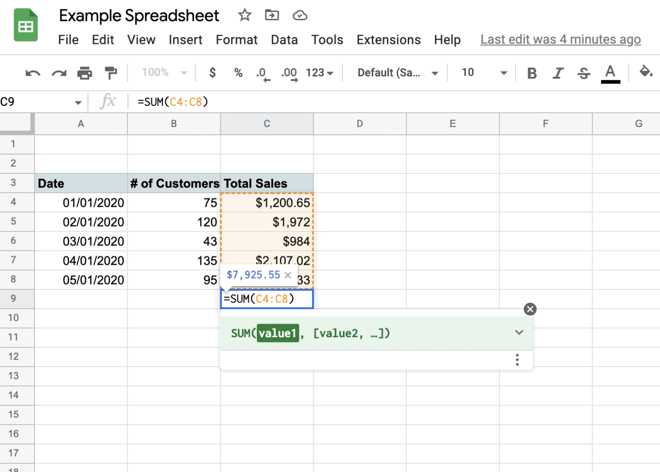
Task: Open the Format menu
Action: coord(237,40)
